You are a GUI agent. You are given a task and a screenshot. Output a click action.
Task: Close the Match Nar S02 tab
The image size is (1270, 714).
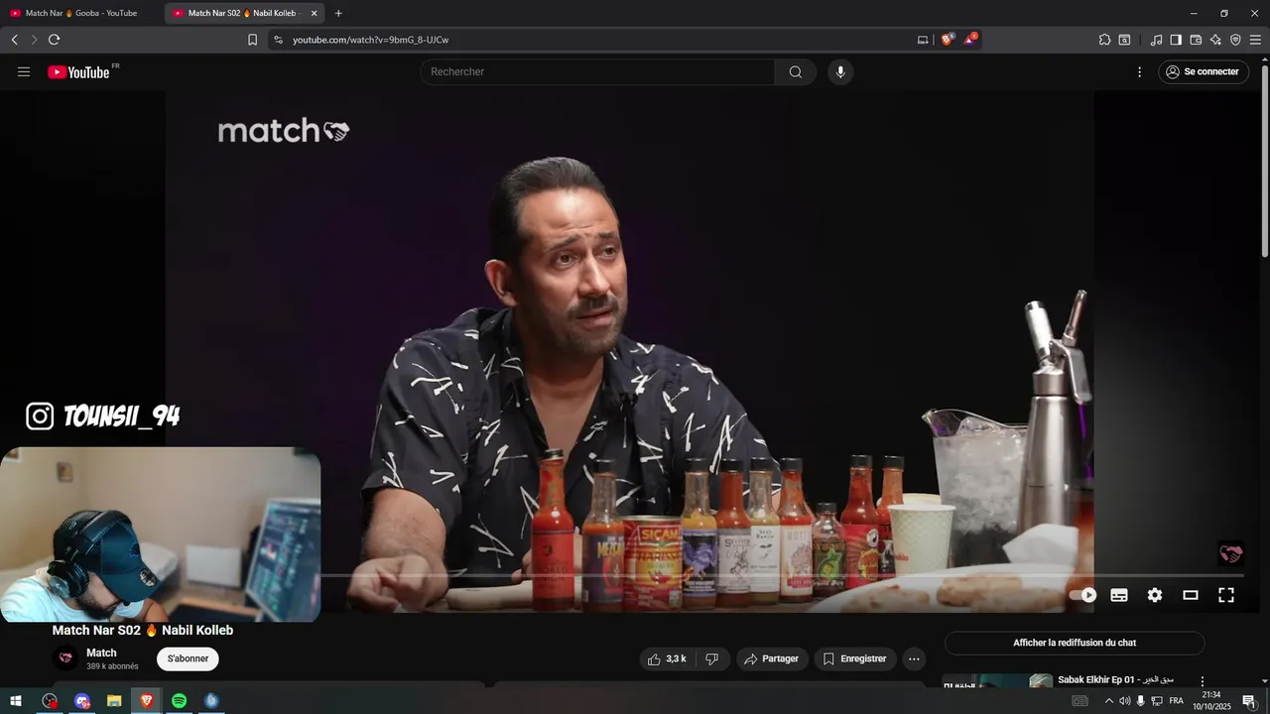pyautogui.click(x=314, y=13)
